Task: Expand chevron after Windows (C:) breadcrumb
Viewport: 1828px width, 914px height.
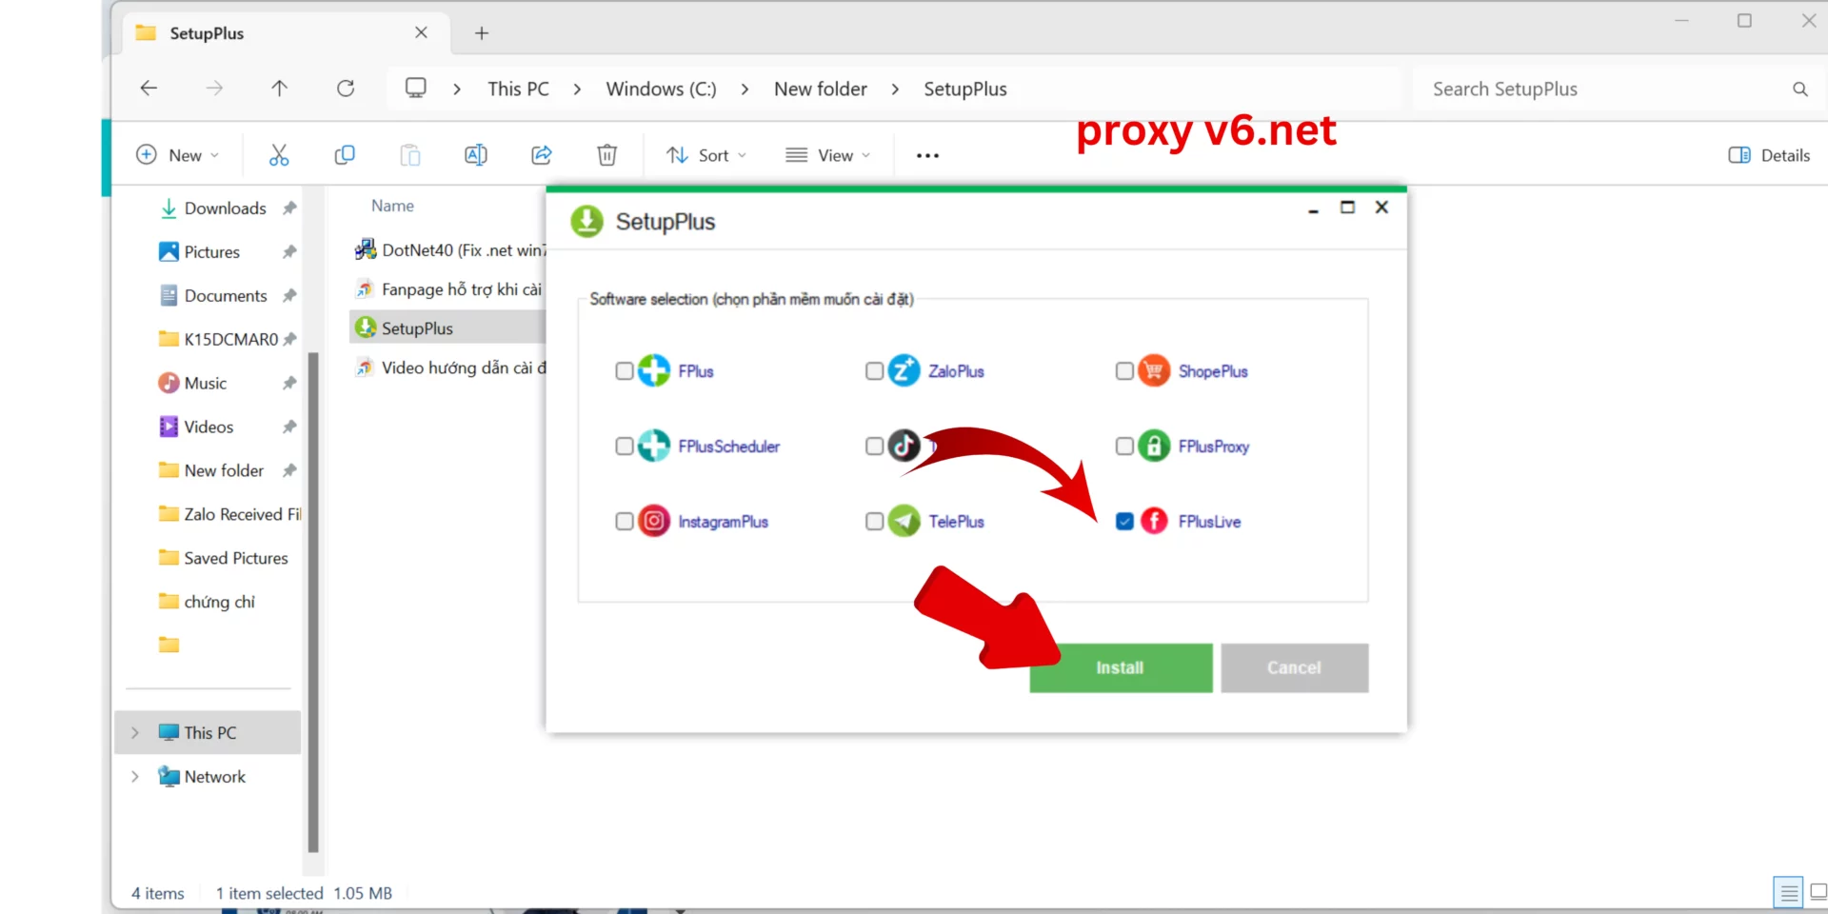Action: coord(745,89)
